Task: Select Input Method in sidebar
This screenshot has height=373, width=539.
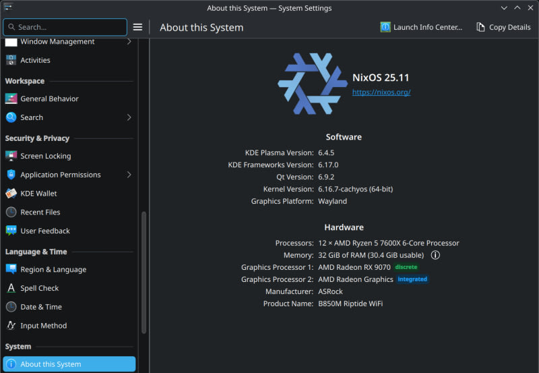Action: point(43,326)
